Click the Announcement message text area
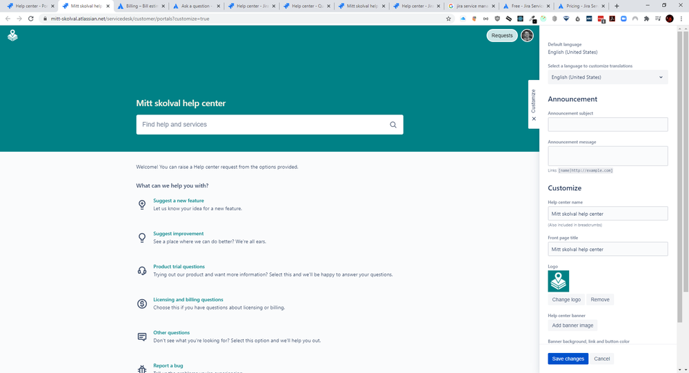 608,156
